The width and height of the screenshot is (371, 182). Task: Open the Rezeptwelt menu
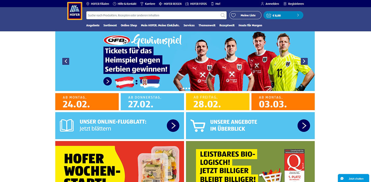click(227, 25)
